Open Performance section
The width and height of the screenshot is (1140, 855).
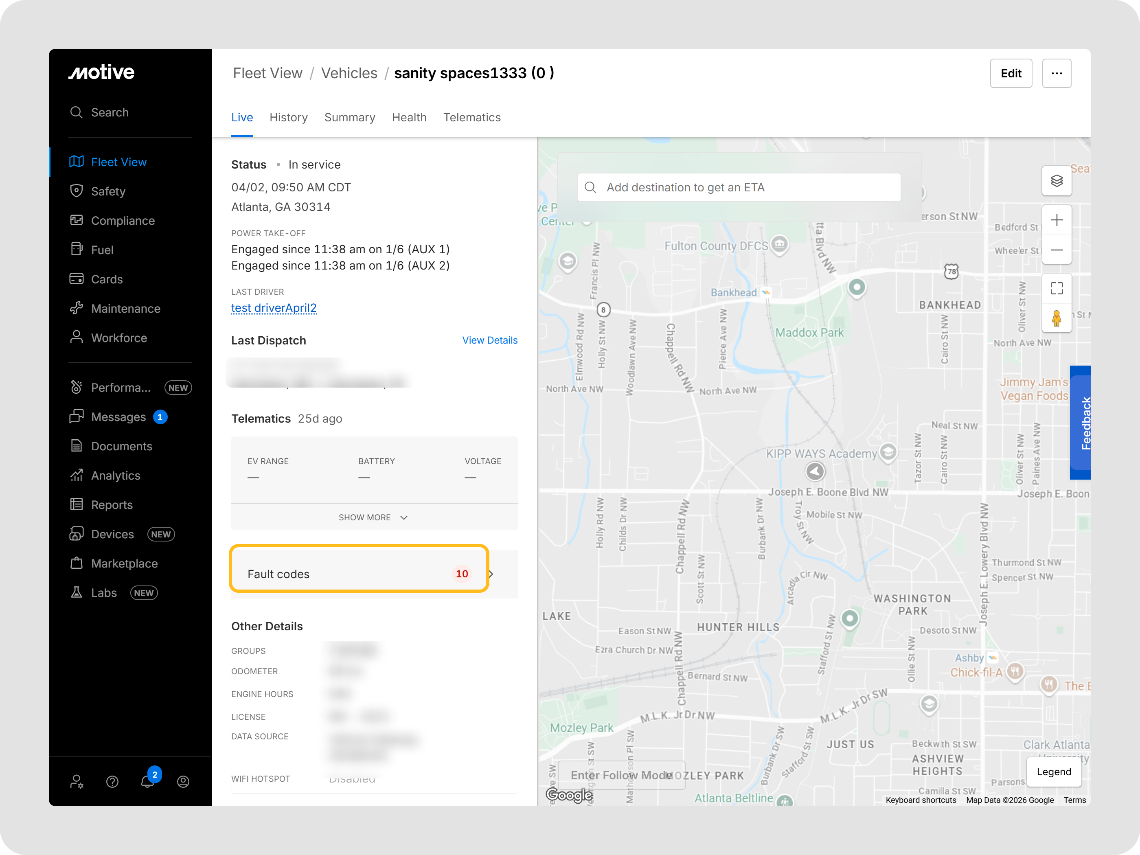(130, 388)
